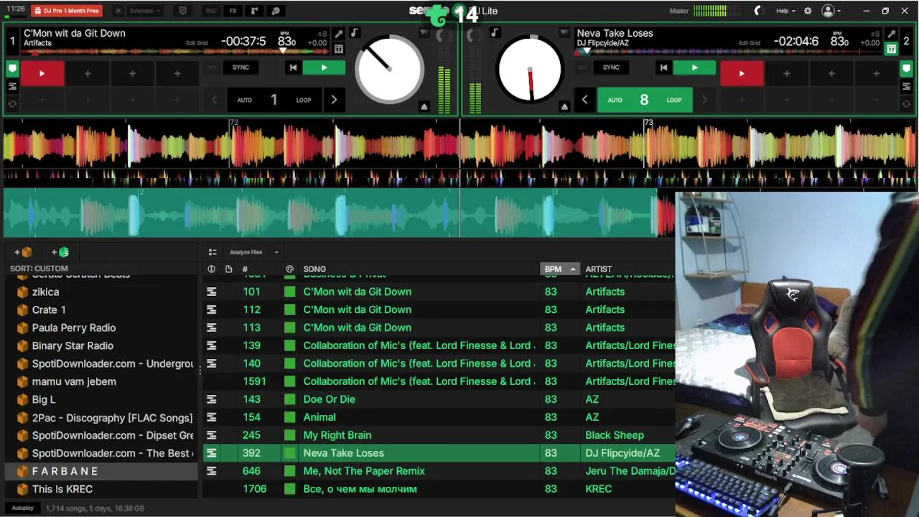Open Deck 1 stems microphone icon
Image resolution: width=919 pixels, height=517 pixels.
[x=339, y=34]
